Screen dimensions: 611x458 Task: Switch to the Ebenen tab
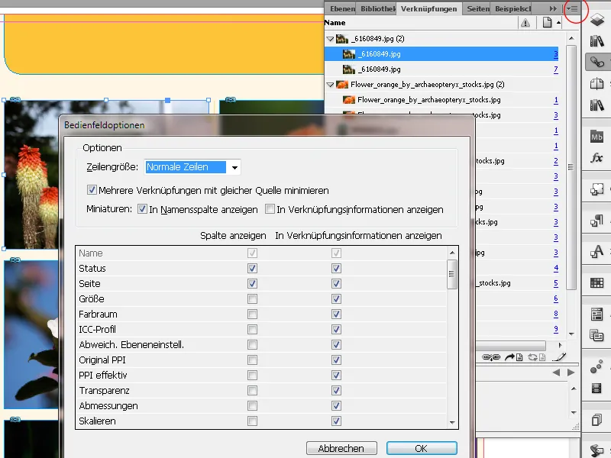pyautogui.click(x=341, y=8)
